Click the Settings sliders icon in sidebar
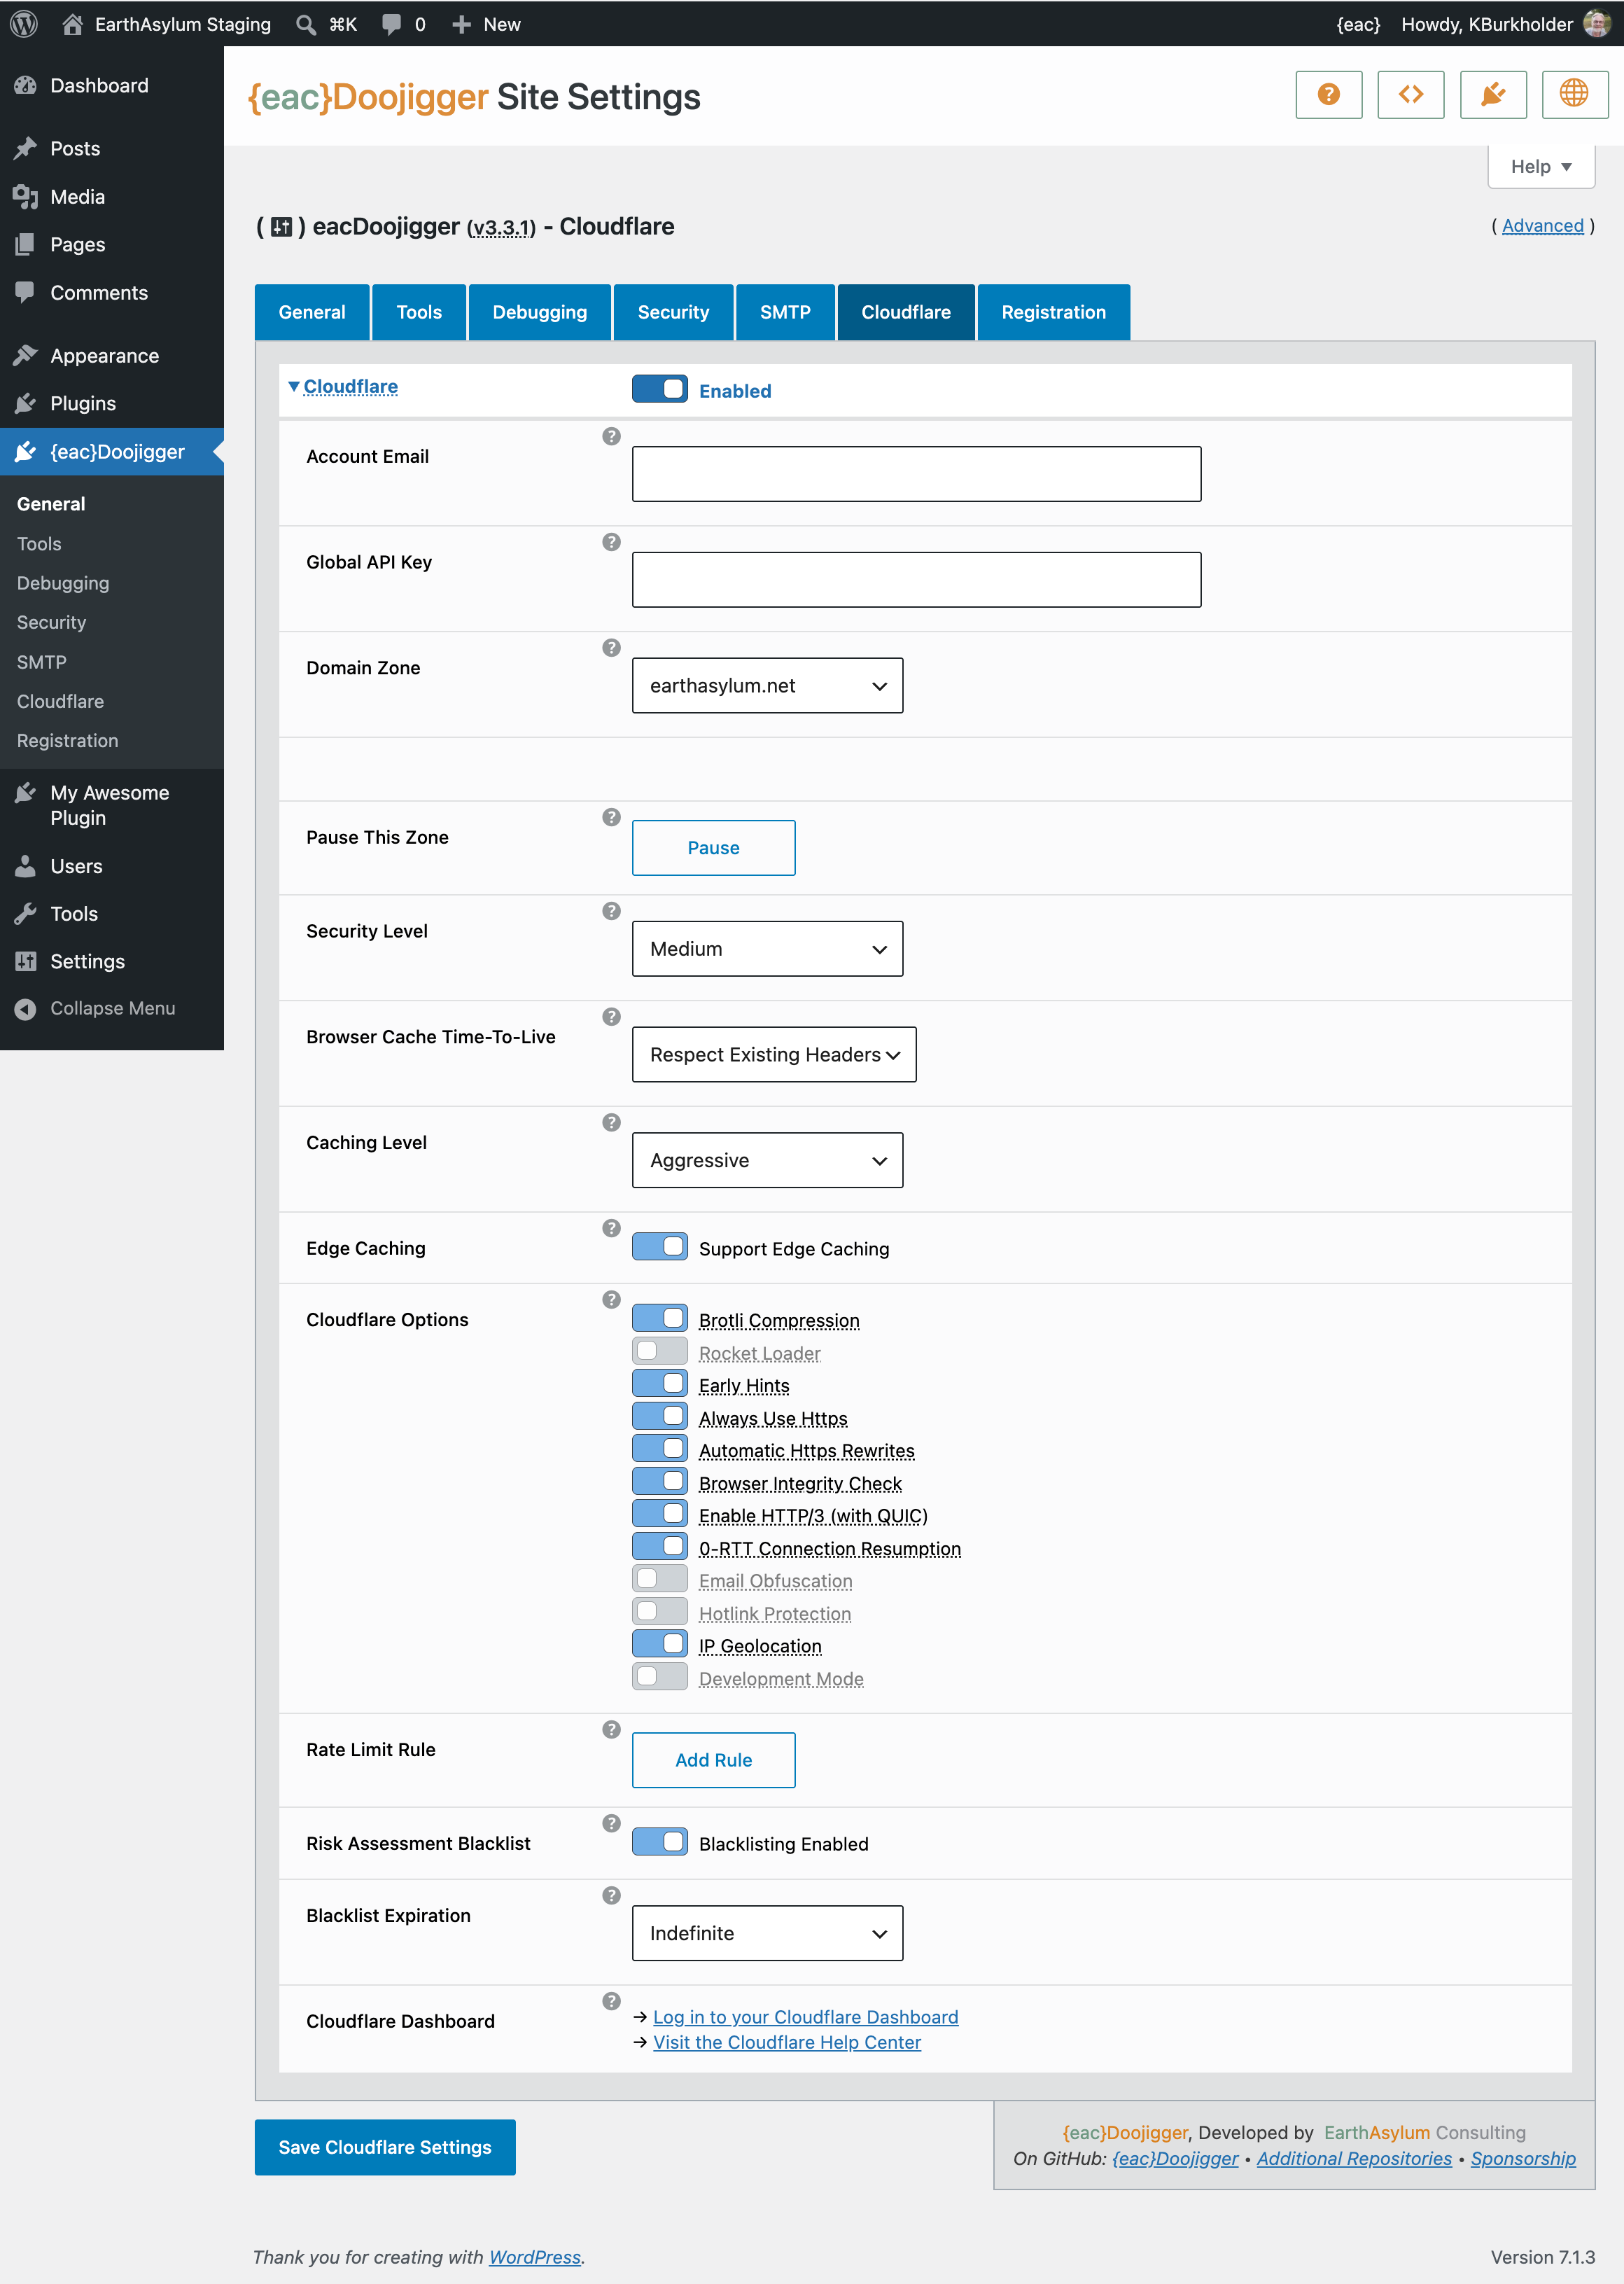The image size is (1624, 2284). [26, 962]
